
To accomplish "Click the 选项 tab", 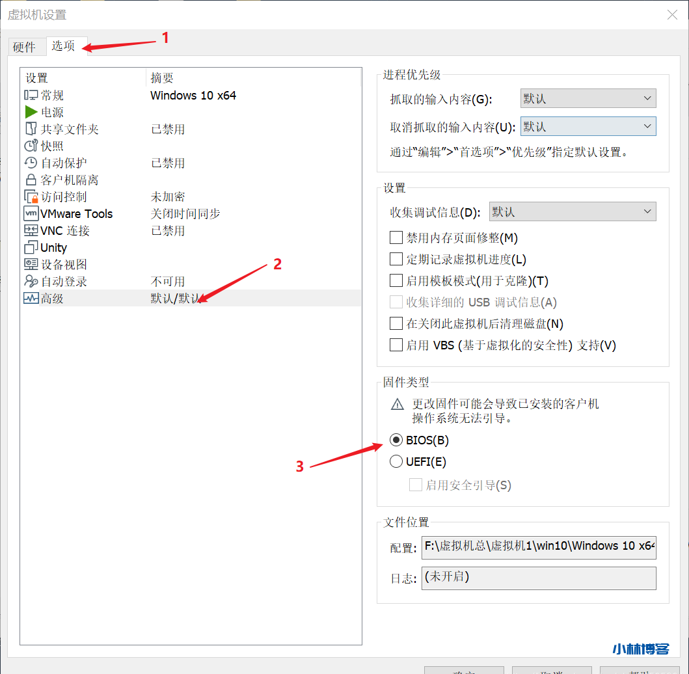I will [63, 46].
